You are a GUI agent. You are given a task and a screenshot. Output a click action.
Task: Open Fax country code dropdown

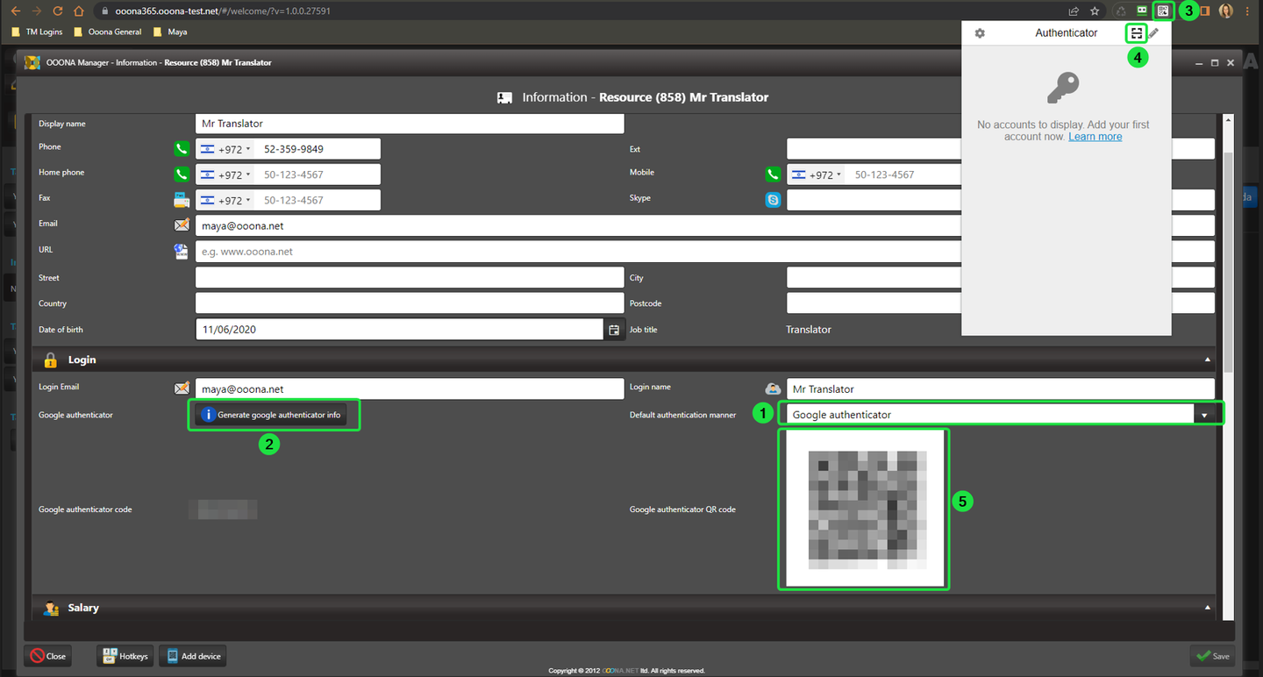pyautogui.click(x=225, y=200)
